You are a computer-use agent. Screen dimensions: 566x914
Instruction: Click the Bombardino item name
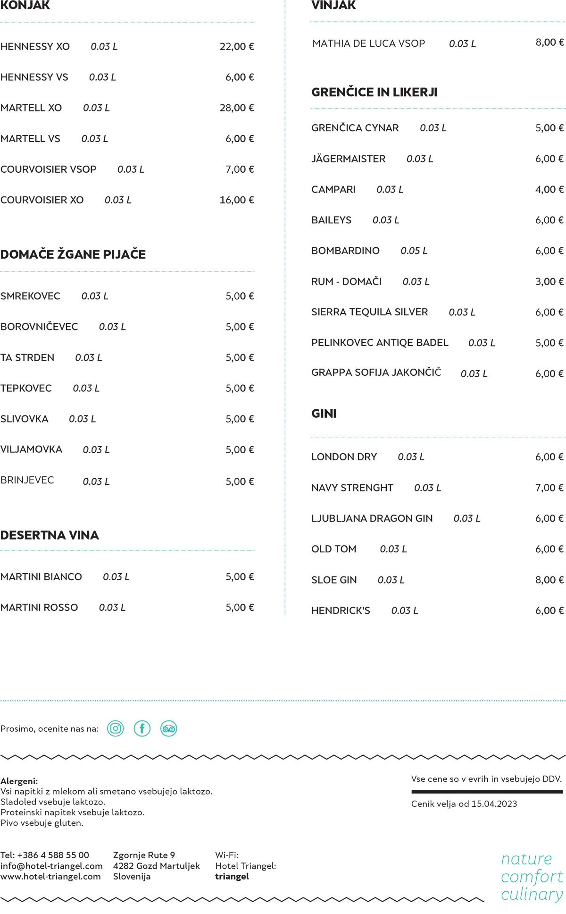point(345,251)
